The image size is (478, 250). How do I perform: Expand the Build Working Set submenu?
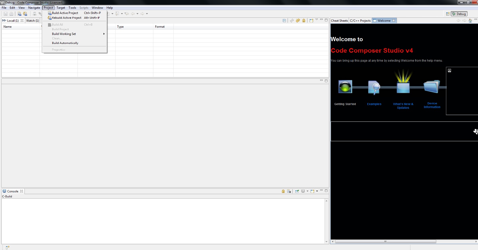coord(75,34)
